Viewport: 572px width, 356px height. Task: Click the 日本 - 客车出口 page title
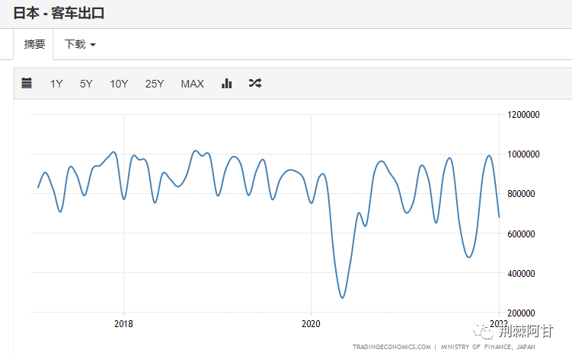(x=59, y=13)
